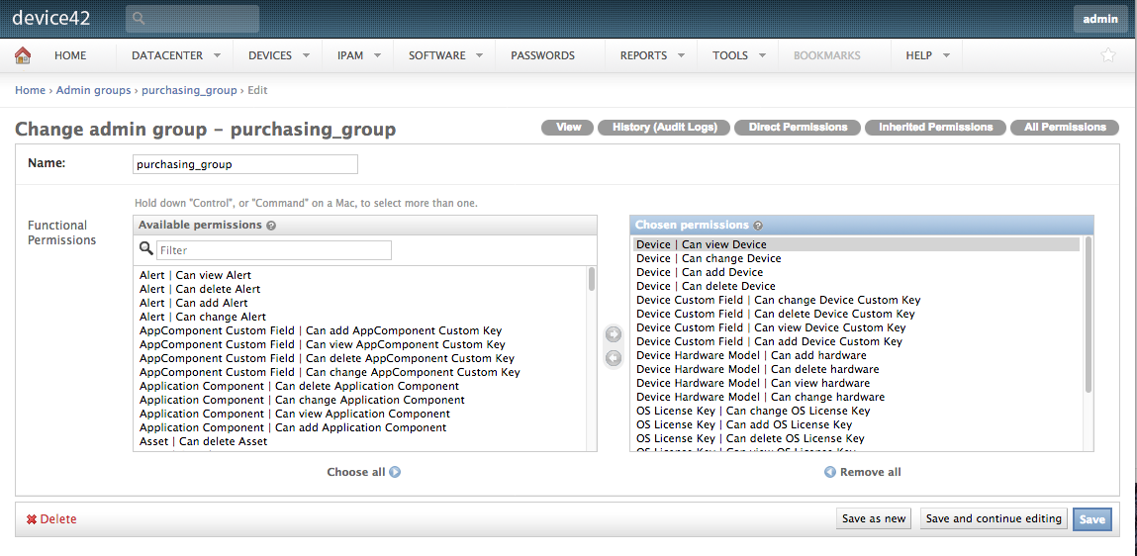
Task: Expand the Software menu arrow
Action: tap(480, 55)
